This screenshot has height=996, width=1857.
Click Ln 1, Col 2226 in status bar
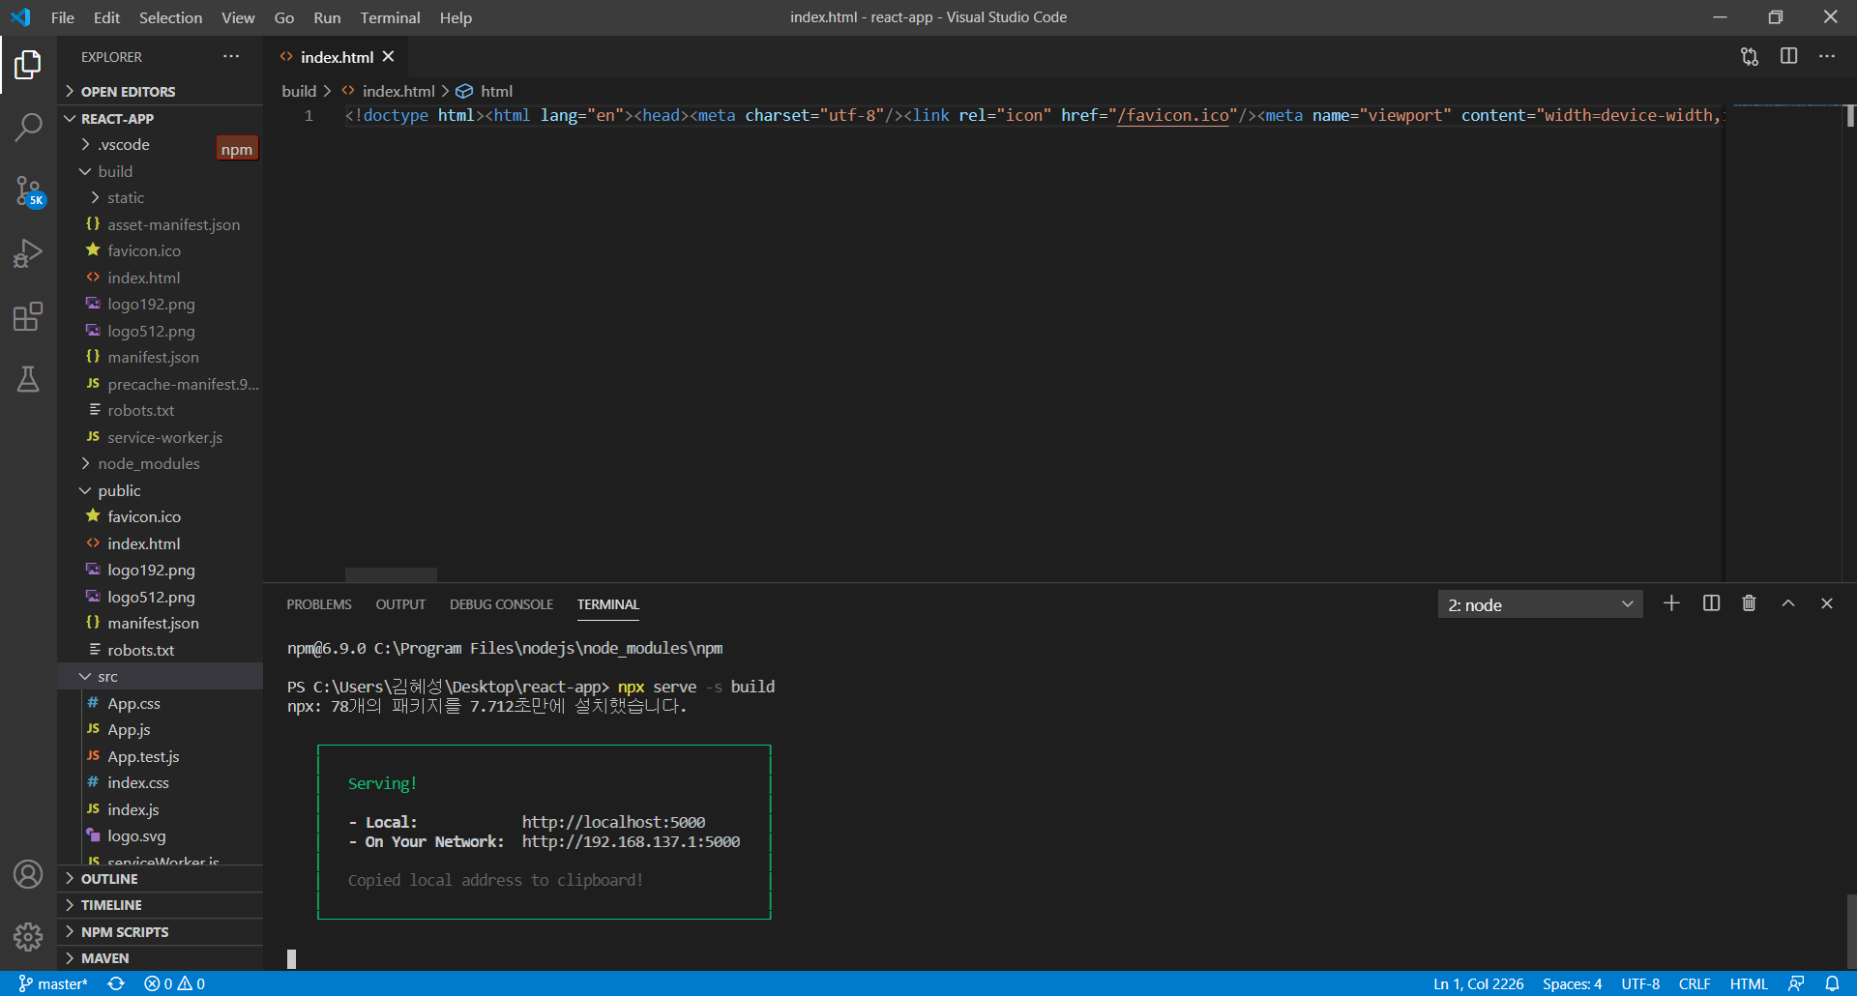point(1478,983)
